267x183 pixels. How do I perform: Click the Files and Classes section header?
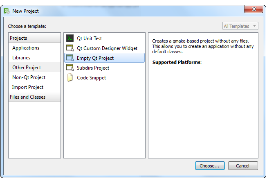27,97
